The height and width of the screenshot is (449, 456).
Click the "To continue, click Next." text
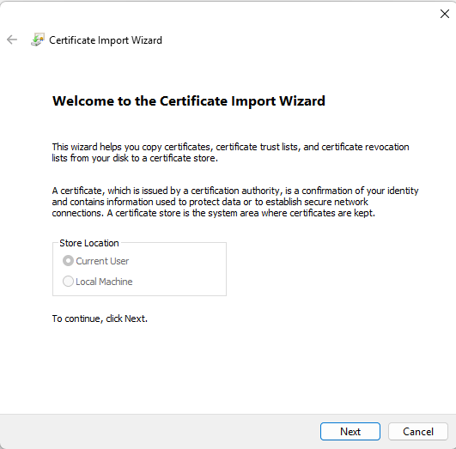click(100, 319)
